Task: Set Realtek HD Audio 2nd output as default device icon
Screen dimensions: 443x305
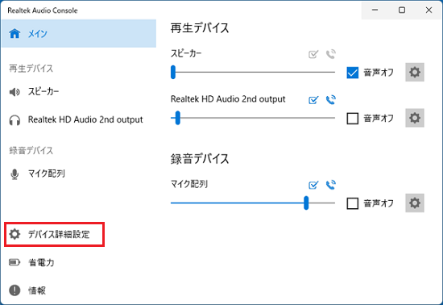Action: (x=313, y=99)
